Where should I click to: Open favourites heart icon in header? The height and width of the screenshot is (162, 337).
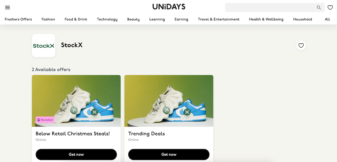330,8
